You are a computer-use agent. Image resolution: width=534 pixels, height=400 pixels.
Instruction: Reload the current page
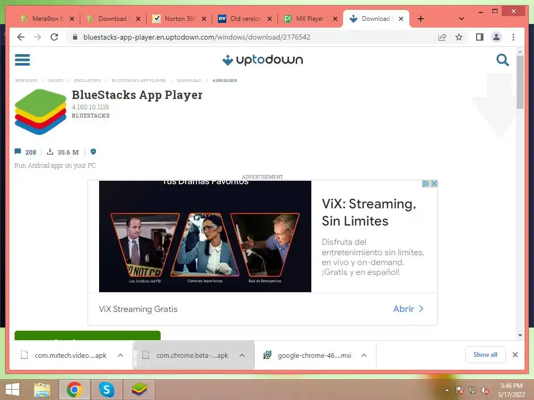pyautogui.click(x=54, y=37)
